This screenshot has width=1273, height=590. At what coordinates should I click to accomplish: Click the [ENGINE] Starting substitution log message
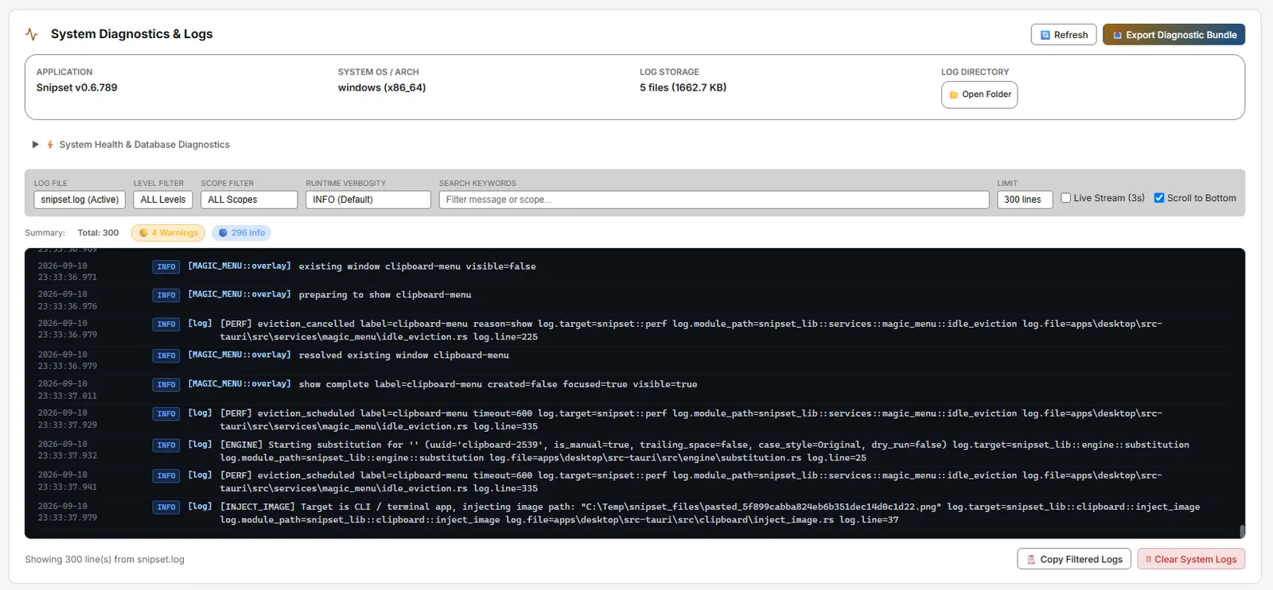tap(705, 451)
